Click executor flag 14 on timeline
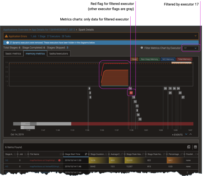212x176 pixels. click(x=130, y=88)
